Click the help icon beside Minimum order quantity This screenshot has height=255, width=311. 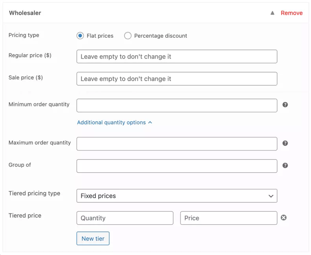click(x=285, y=105)
